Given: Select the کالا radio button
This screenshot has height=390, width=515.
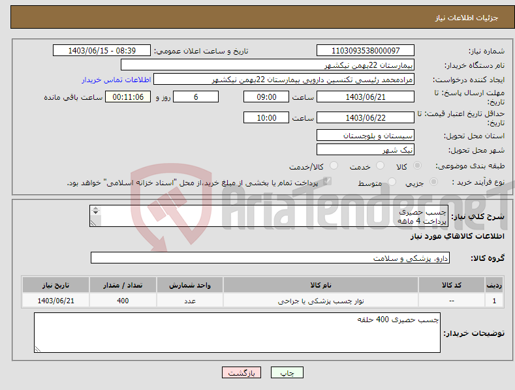Looking at the screenshot, I should (x=417, y=166).
